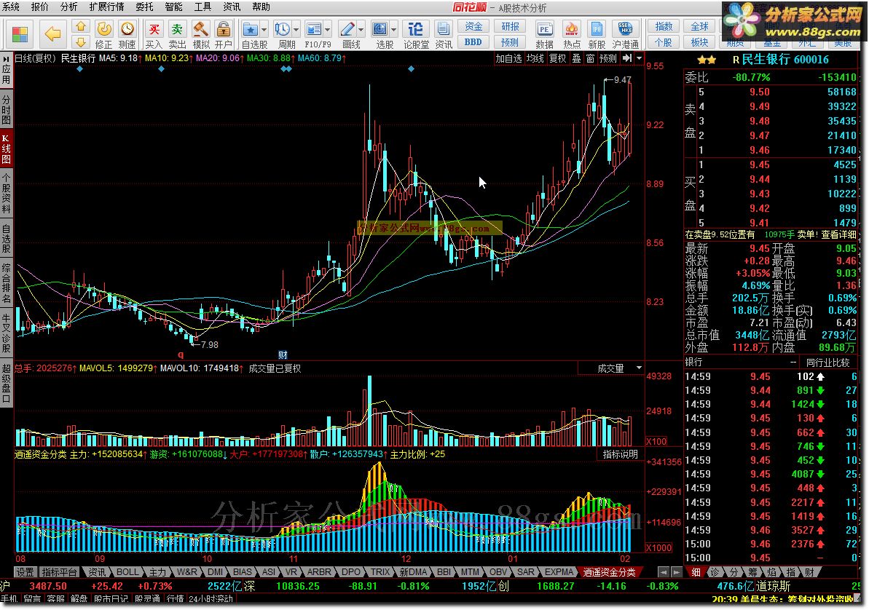This screenshot has height=610, width=869.
Task: Expand the 自选股 dropdown arrow
Action: (x=264, y=29)
